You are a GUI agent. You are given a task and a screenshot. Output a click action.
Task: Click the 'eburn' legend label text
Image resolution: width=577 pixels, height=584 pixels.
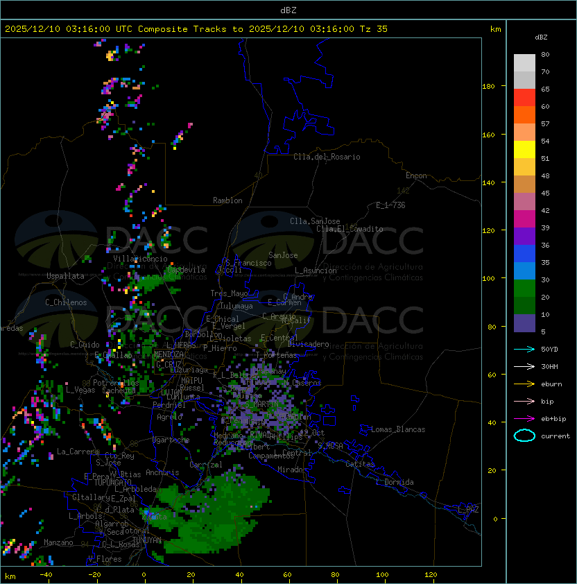551,384
